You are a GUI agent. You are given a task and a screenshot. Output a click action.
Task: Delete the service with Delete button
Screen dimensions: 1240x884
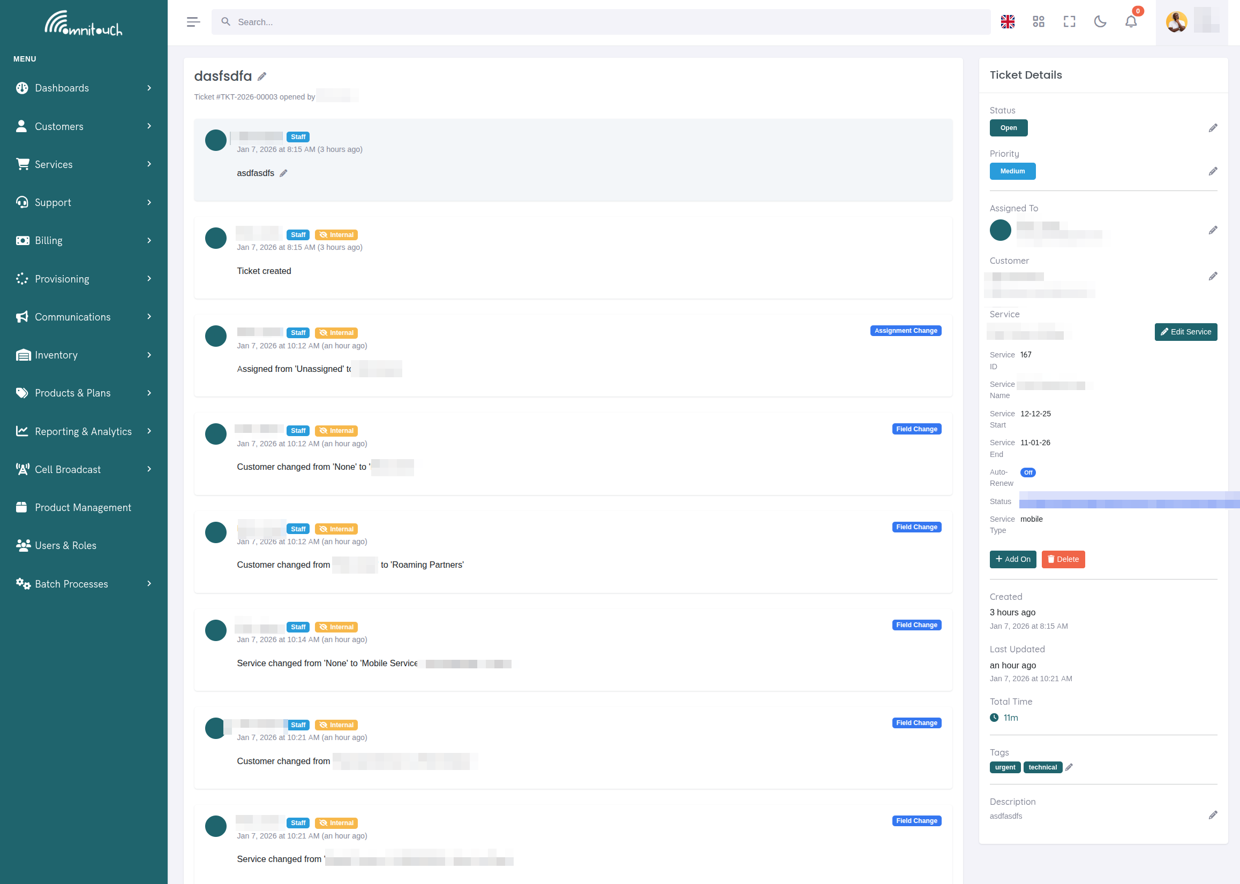click(1063, 559)
